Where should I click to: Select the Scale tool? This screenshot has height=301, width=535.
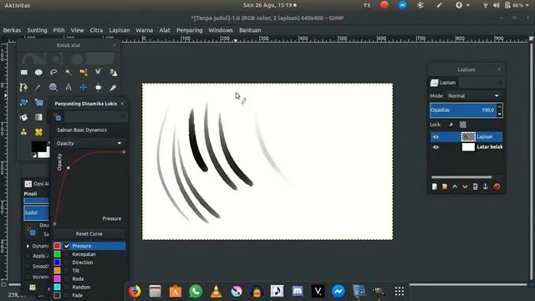[x=38, y=102]
